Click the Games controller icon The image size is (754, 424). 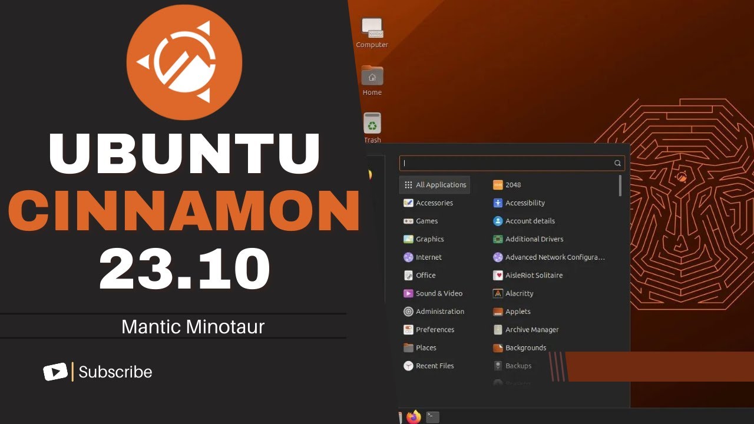click(408, 221)
